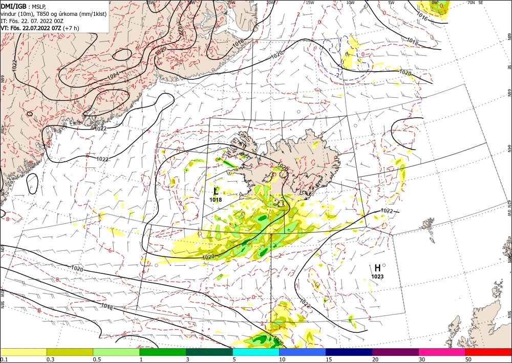
Task: Pick the cyan 5–10 legend swatch
Action: (x=256, y=352)
